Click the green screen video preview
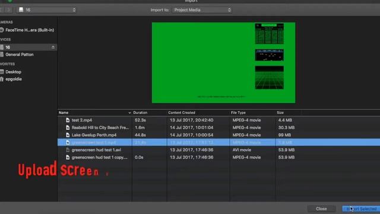Image resolution: width=380 pixels, height=214 pixels. 223,62
